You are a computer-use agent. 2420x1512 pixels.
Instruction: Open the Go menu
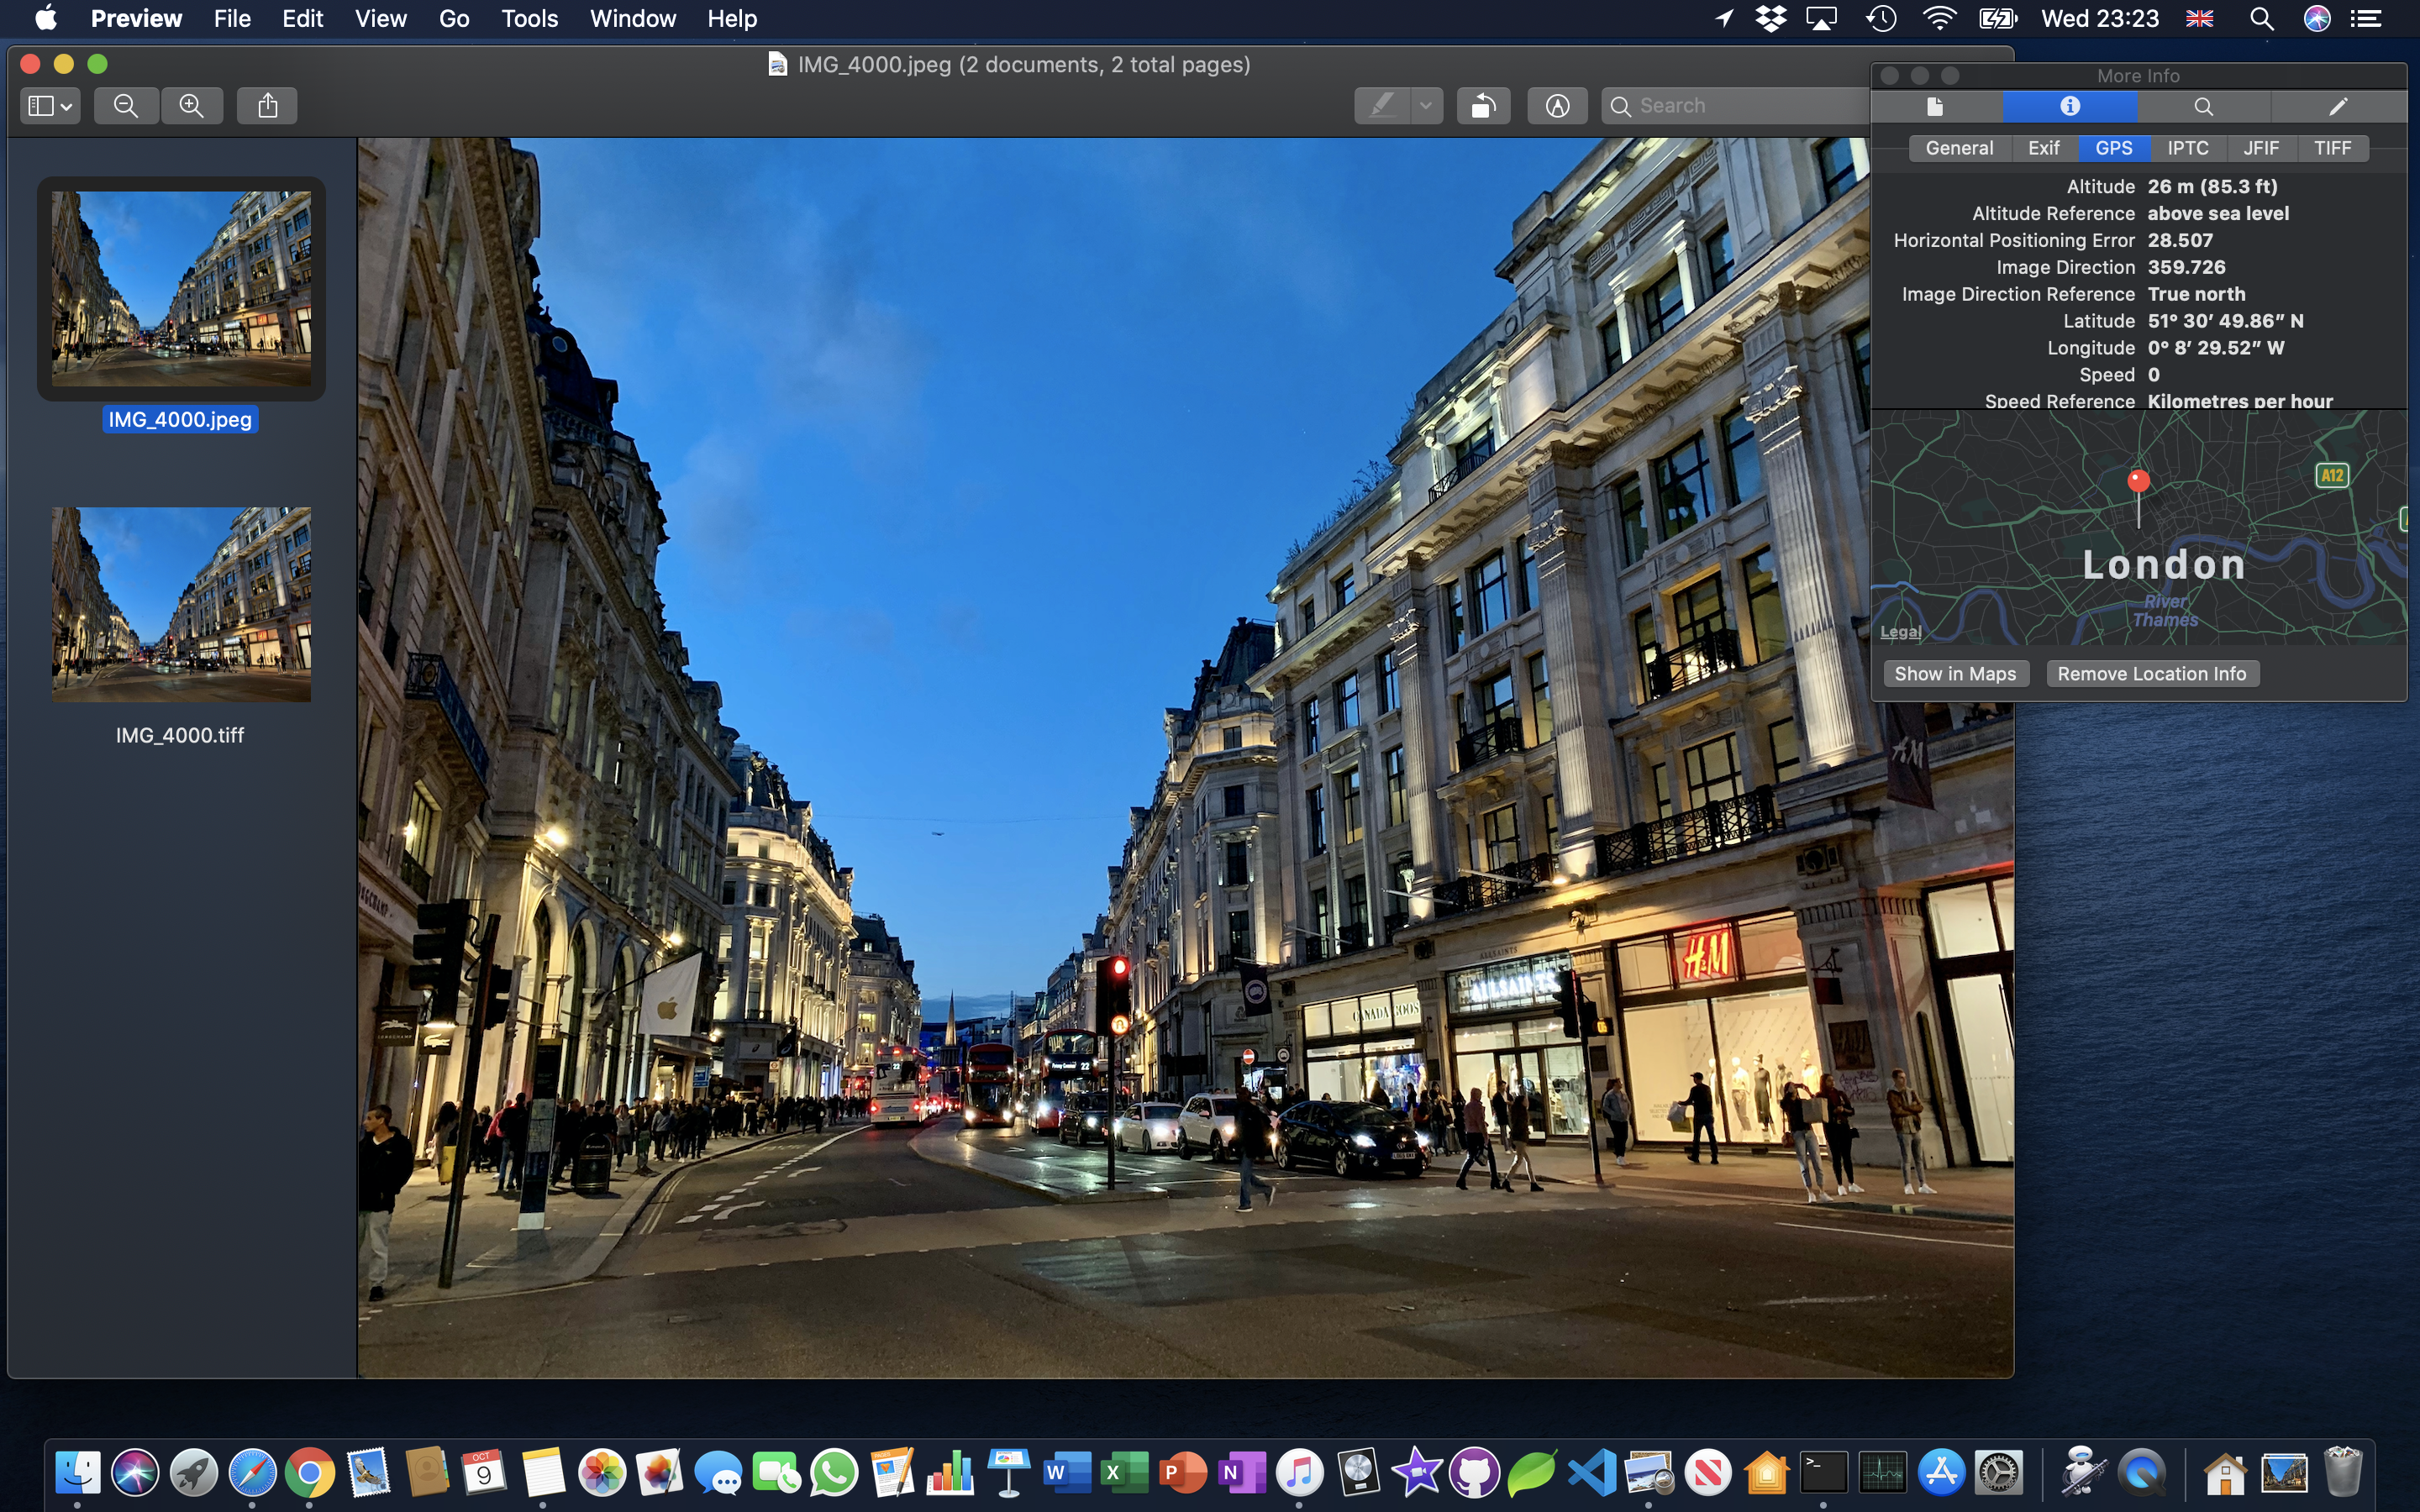(454, 18)
